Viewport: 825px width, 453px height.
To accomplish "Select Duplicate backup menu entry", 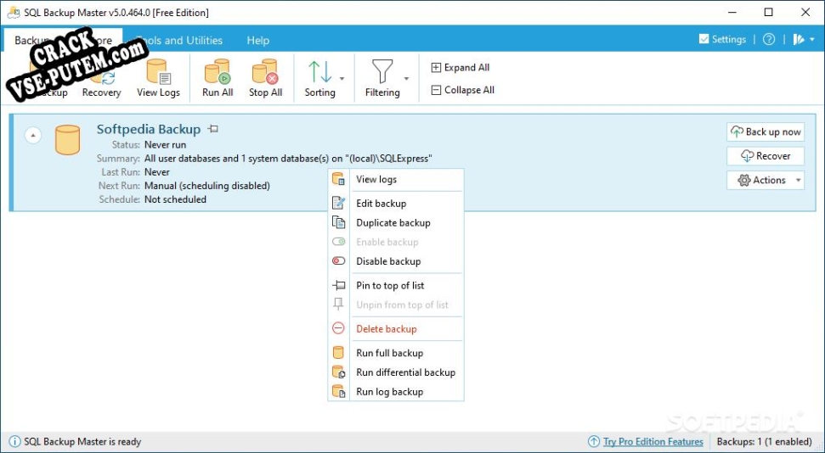I will (396, 223).
